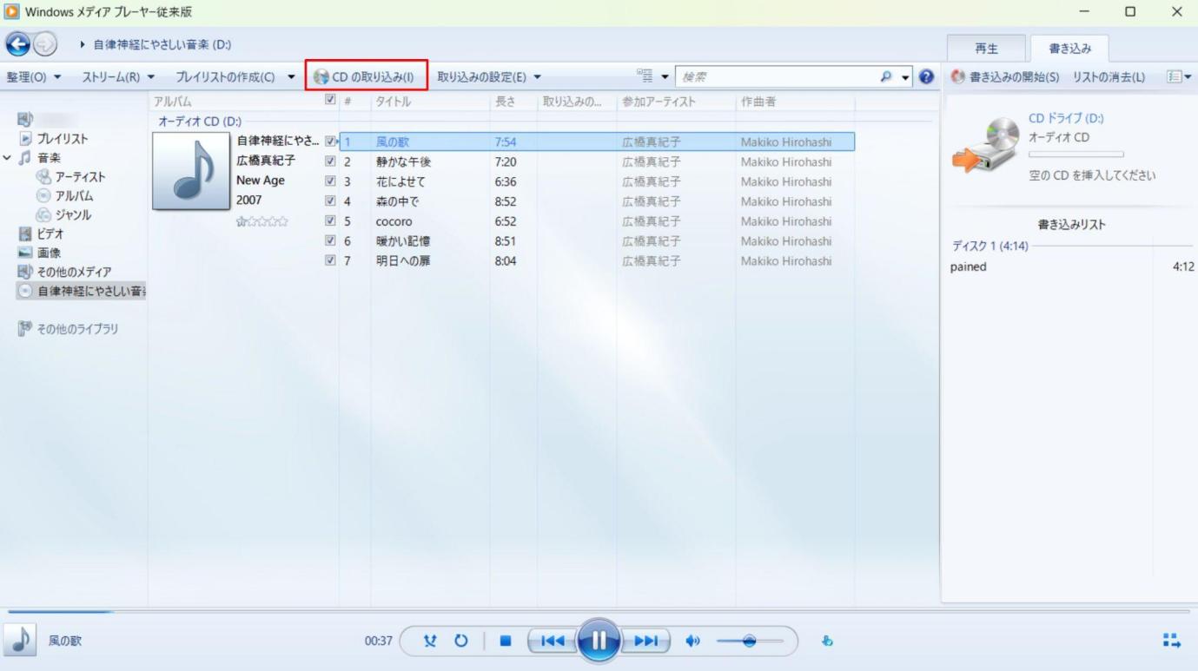
Task: Go back with the blue back arrow
Action: pos(18,44)
